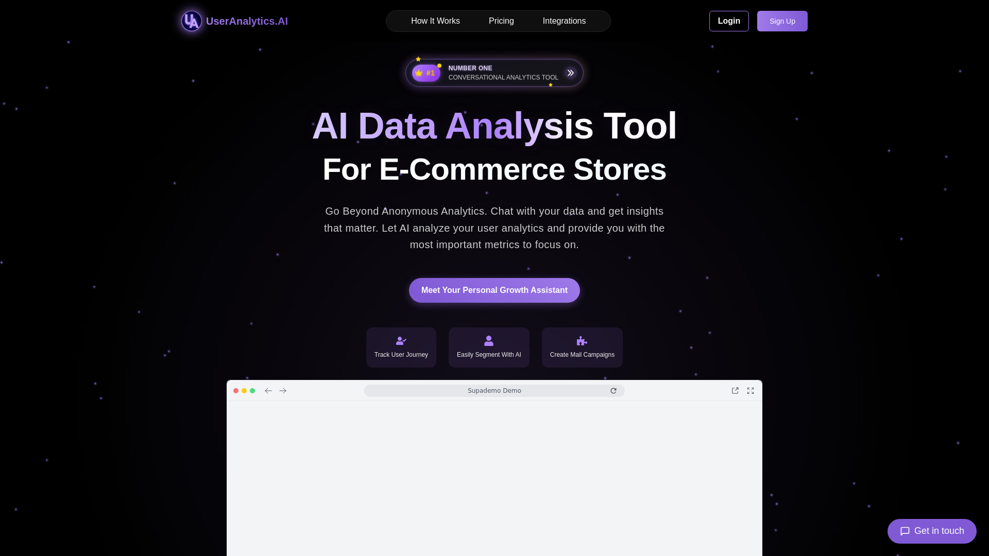Image resolution: width=989 pixels, height=556 pixels.
Task: Click the Track User Journey icon
Action: (401, 340)
